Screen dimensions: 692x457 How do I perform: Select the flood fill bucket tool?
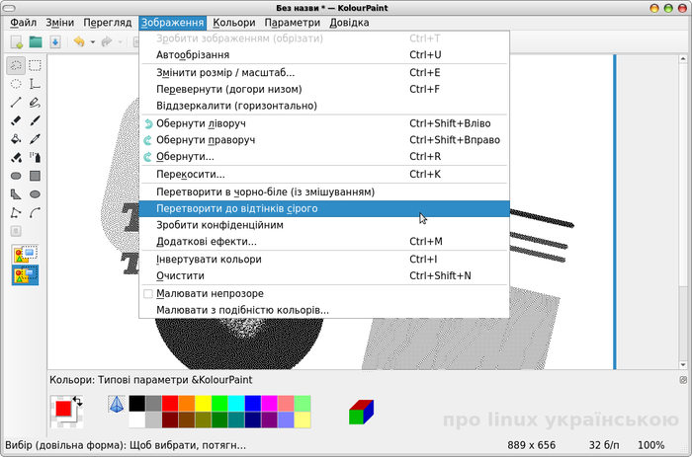(16, 139)
